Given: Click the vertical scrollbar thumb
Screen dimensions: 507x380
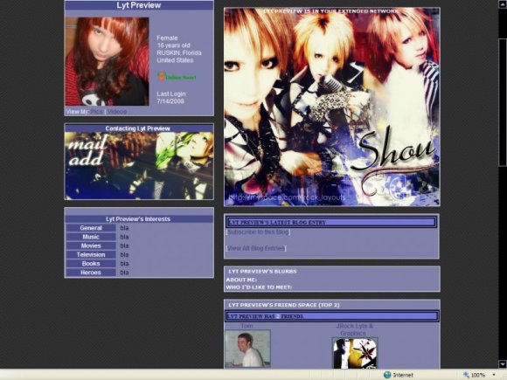Looking at the screenshot, I should click(x=503, y=102).
